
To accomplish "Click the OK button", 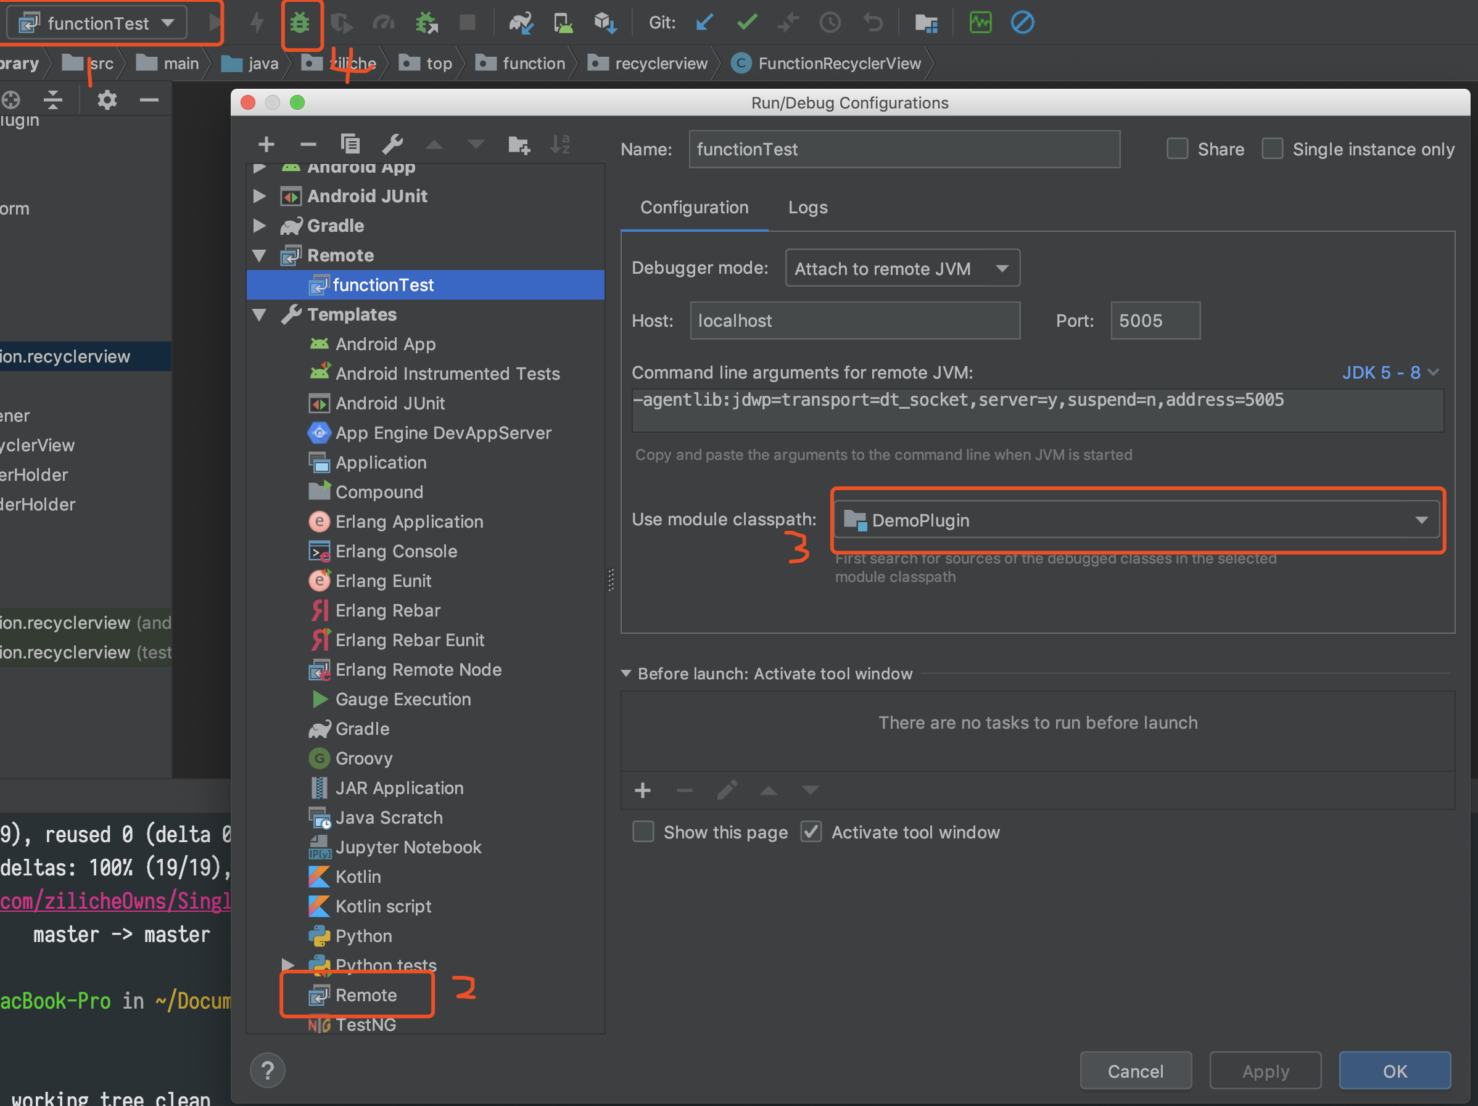I will (x=1394, y=1071).
